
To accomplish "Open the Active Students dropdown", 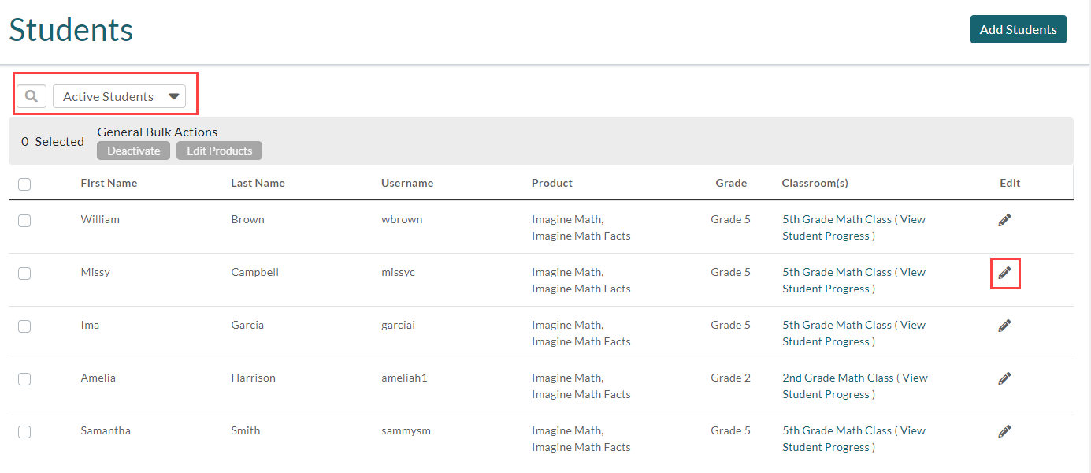I will tap(119, 96).
